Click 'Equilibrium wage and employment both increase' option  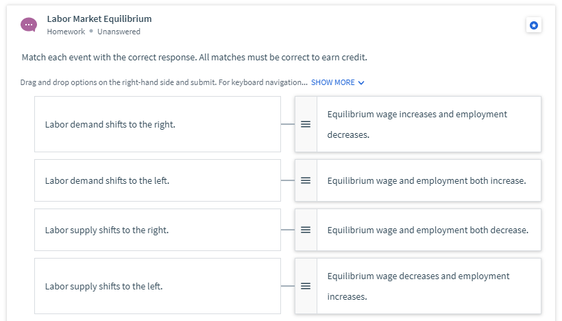coord(426,180)
